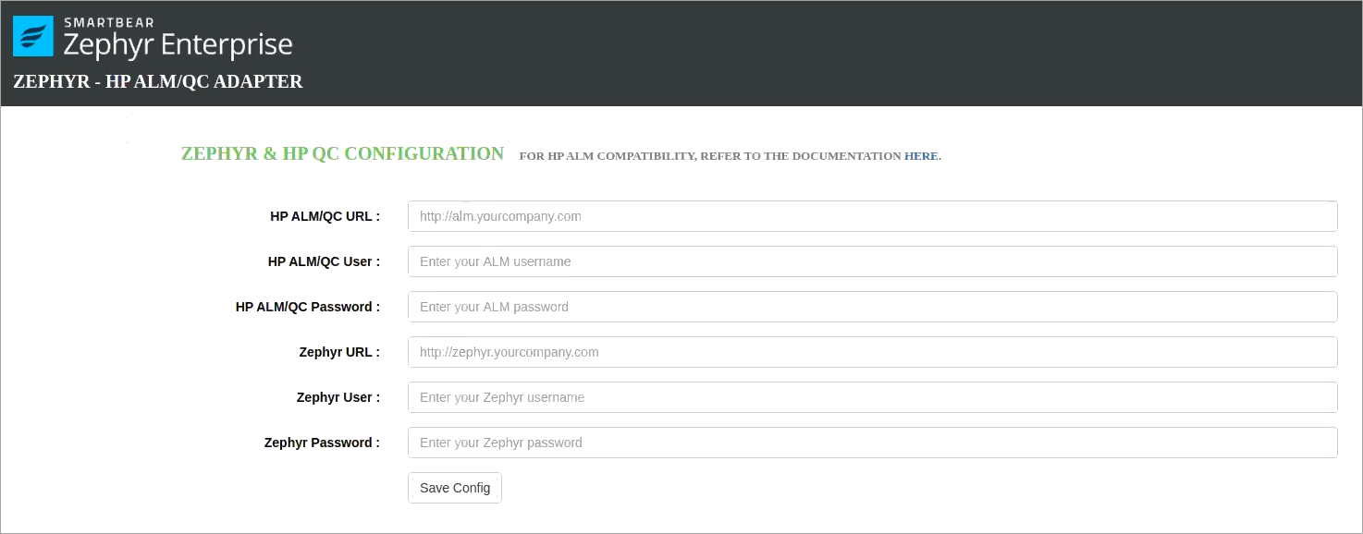The height and width of the screenshot is (534, 1363).
Task: Click the HP ALM compatibility note text
Action: pyautogui.click(x=709, y=156)
